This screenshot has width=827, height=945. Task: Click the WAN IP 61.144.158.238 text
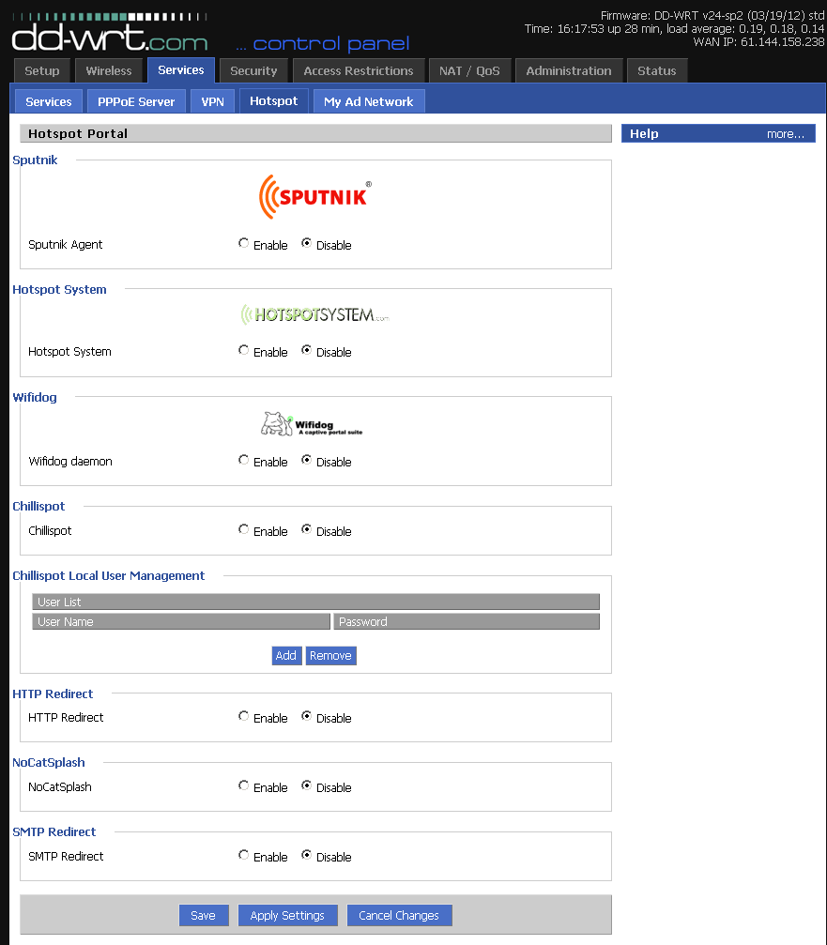point(758,41)
